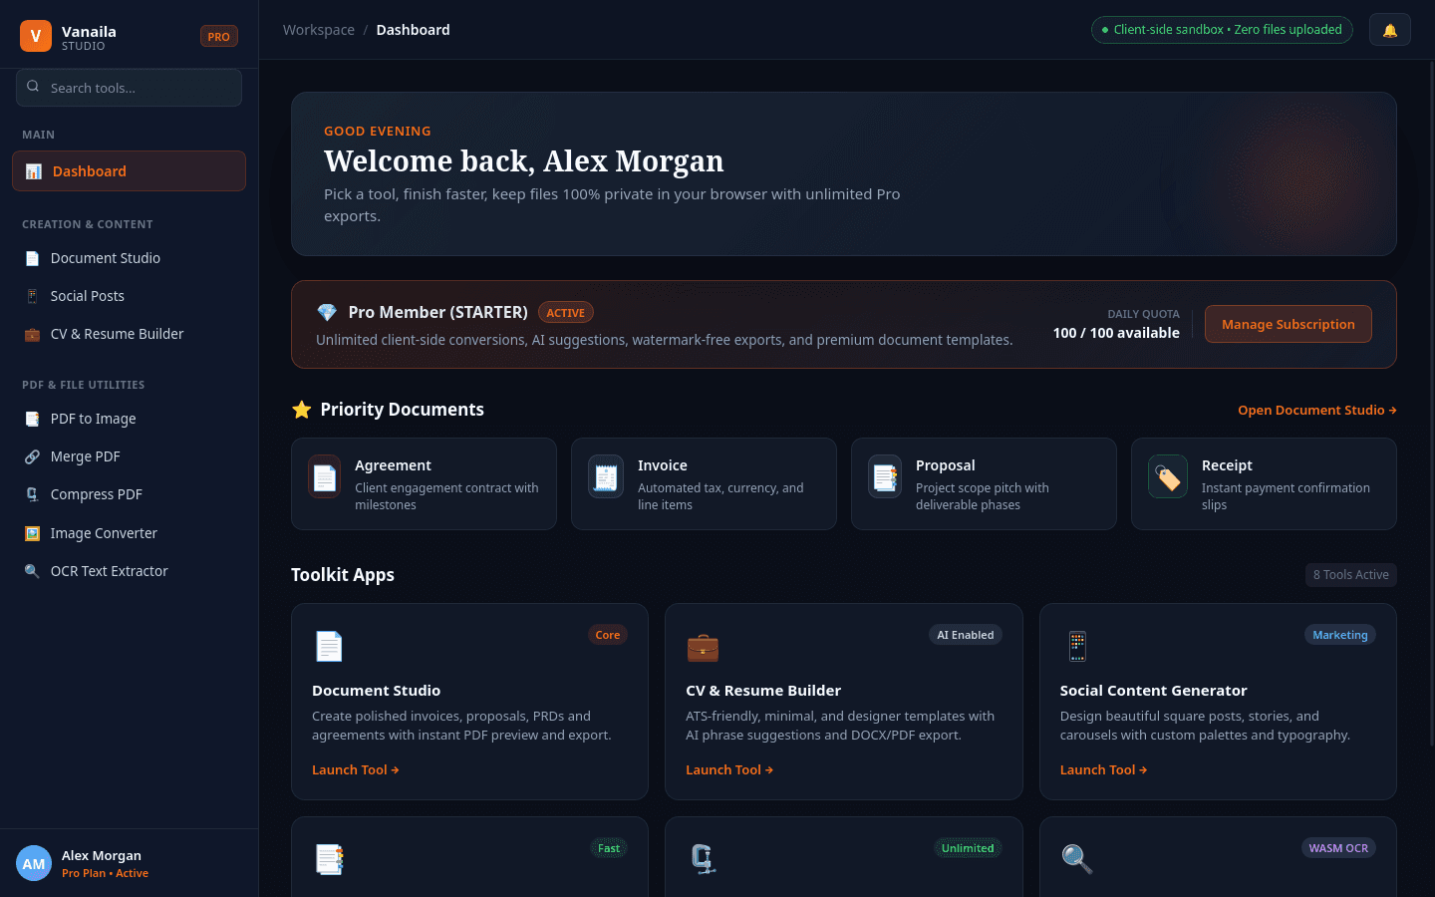Open OCR Text Extractor from sidebar

click(x=129, y=571)
